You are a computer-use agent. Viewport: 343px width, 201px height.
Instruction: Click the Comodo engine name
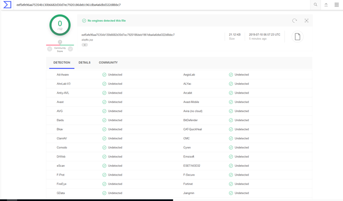62,148
